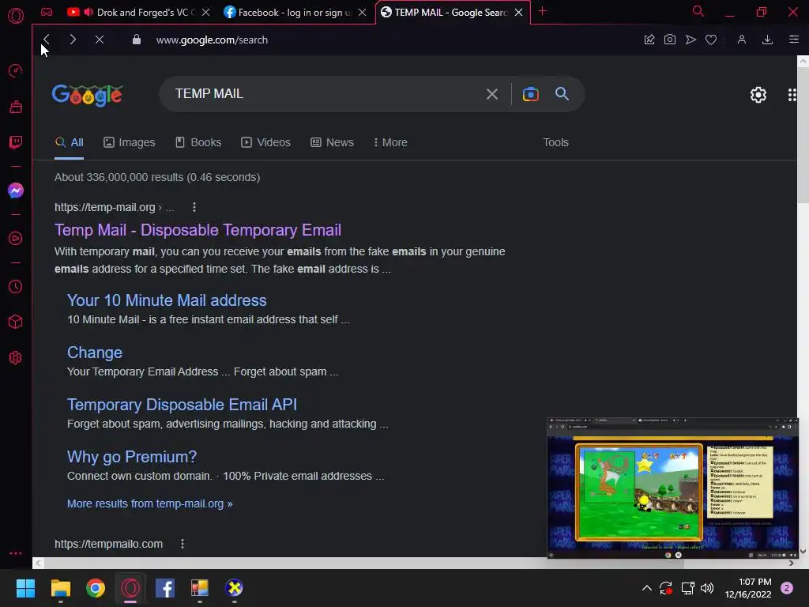The image size is (809, 607).
Task: Open the Windows Start menu
Action: (25, 588)
